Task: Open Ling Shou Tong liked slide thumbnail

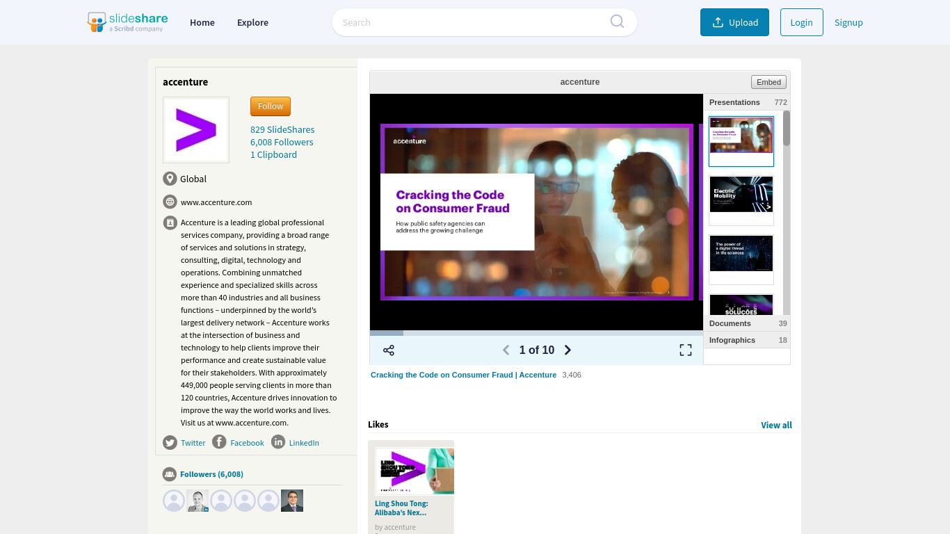Action: pyautogui.click(x=414, y=471)
